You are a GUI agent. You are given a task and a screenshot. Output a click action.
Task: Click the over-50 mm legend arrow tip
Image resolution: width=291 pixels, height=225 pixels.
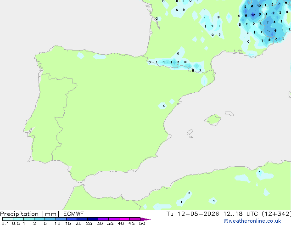click(145, 219)
